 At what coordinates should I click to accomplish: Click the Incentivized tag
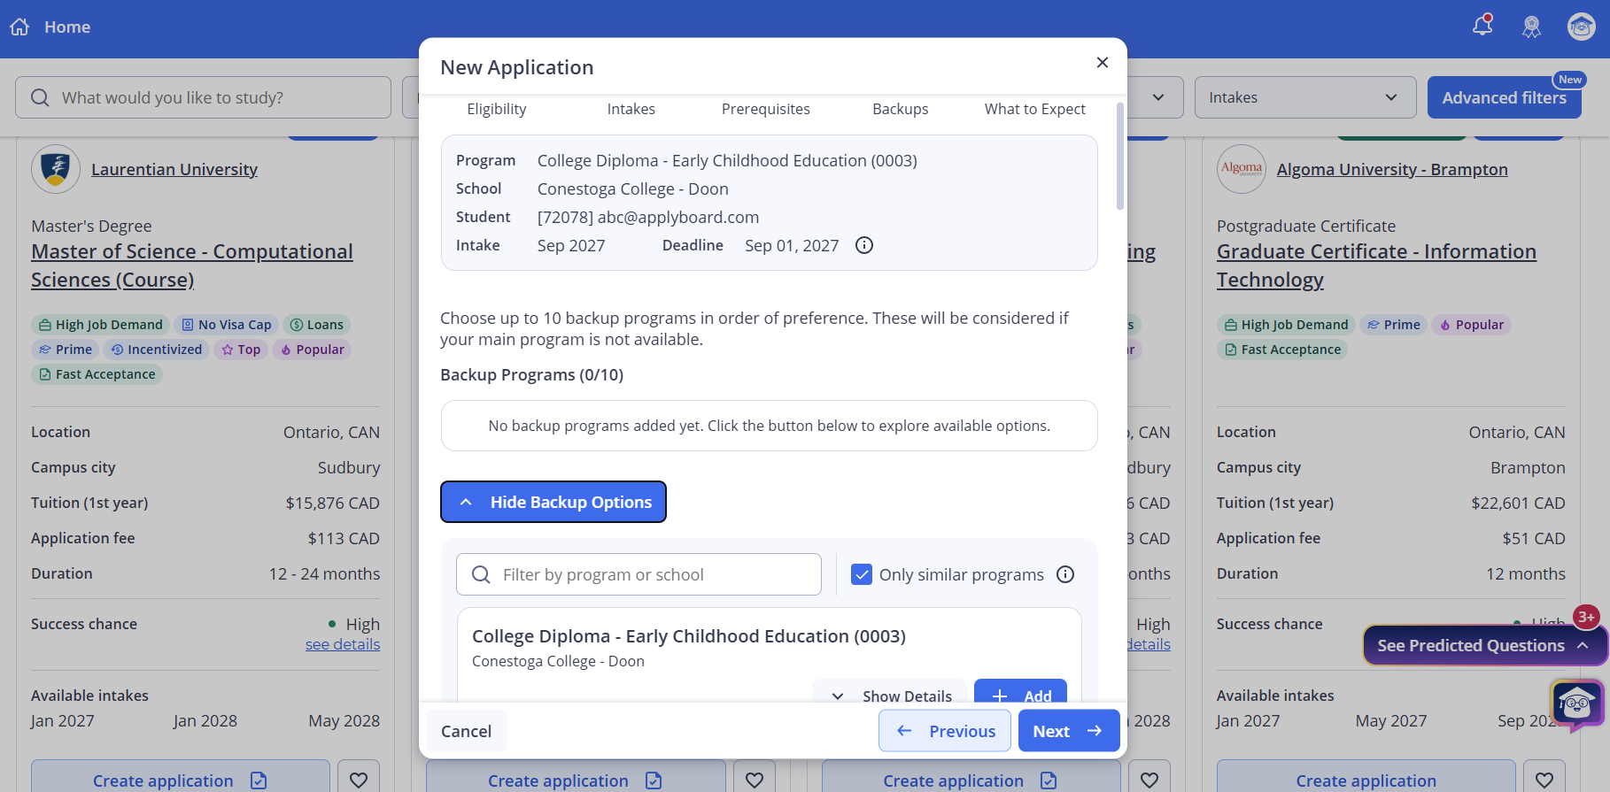tap(156, 350)
